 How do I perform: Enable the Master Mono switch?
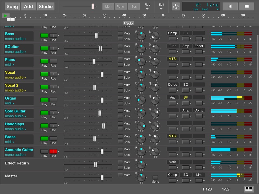point(155,177)
